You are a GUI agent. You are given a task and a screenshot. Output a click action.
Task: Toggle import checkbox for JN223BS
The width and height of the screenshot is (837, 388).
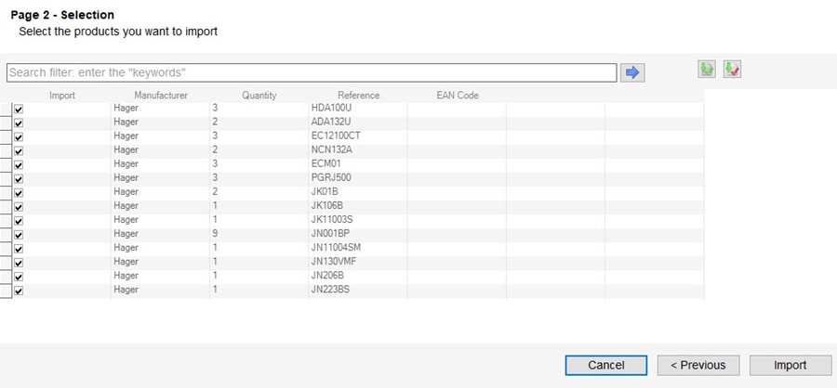point(19,291)
